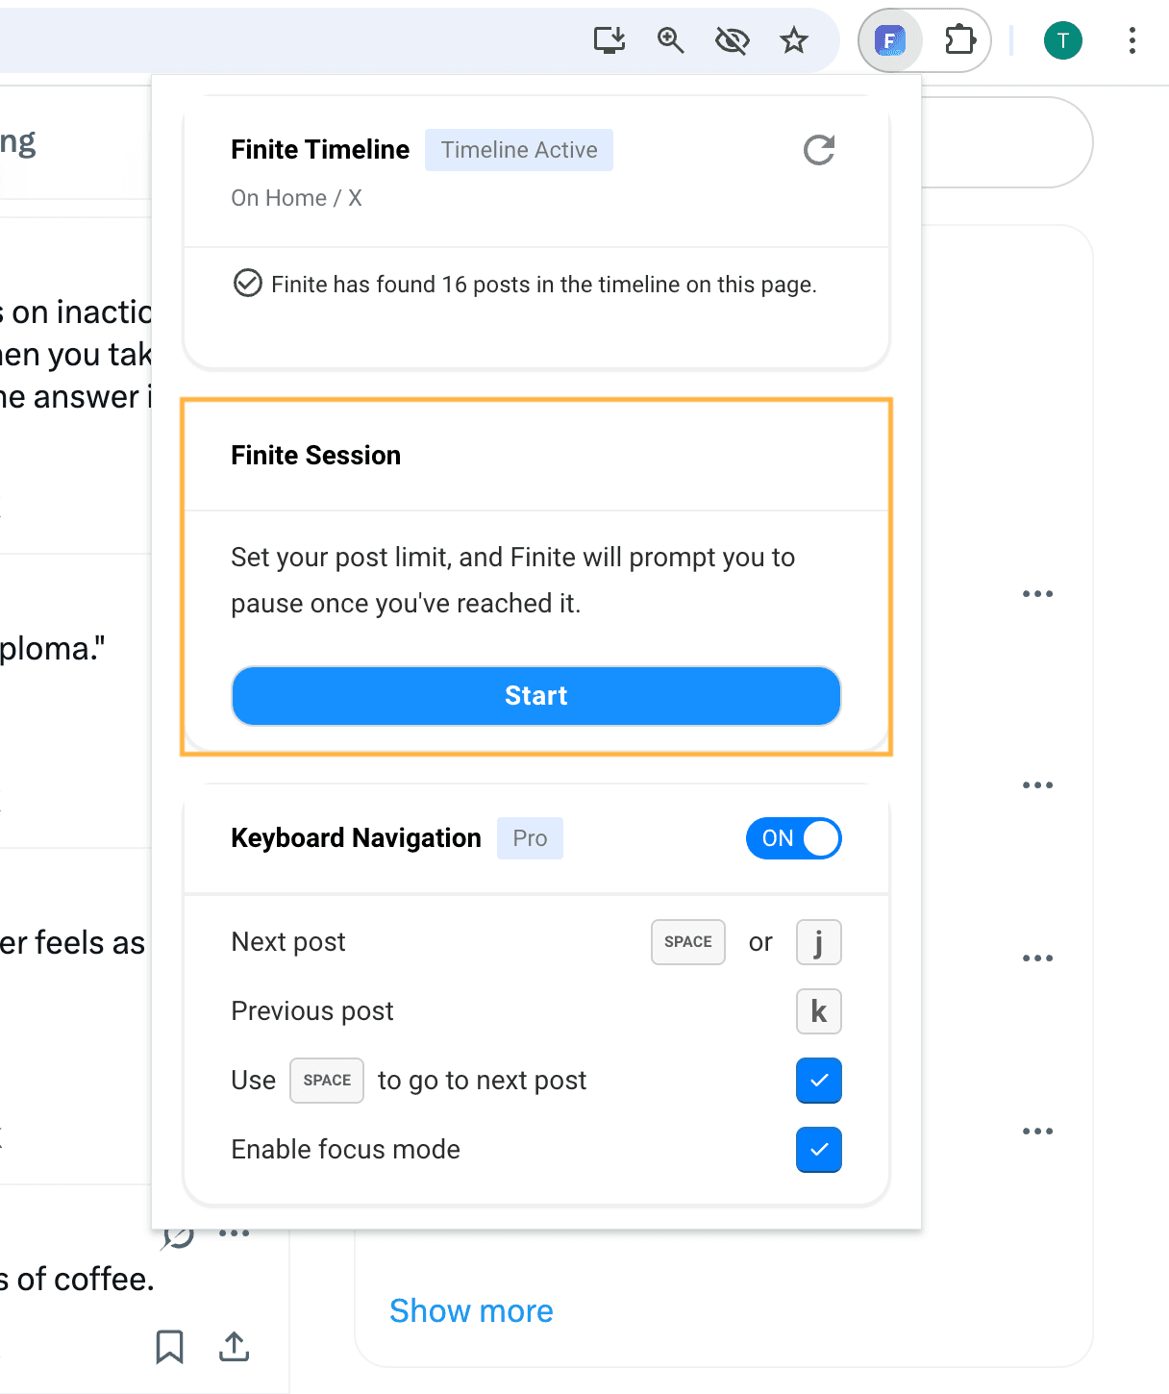Open the top post's three-dot options menu
The height and width of the screenshot is (1394, 1169).
tap(1038, 593)
